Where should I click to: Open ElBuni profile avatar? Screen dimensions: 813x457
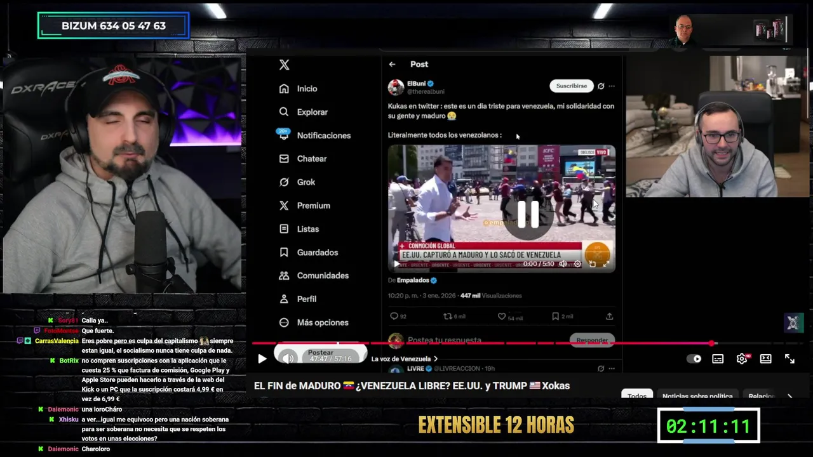coord(396,87)
